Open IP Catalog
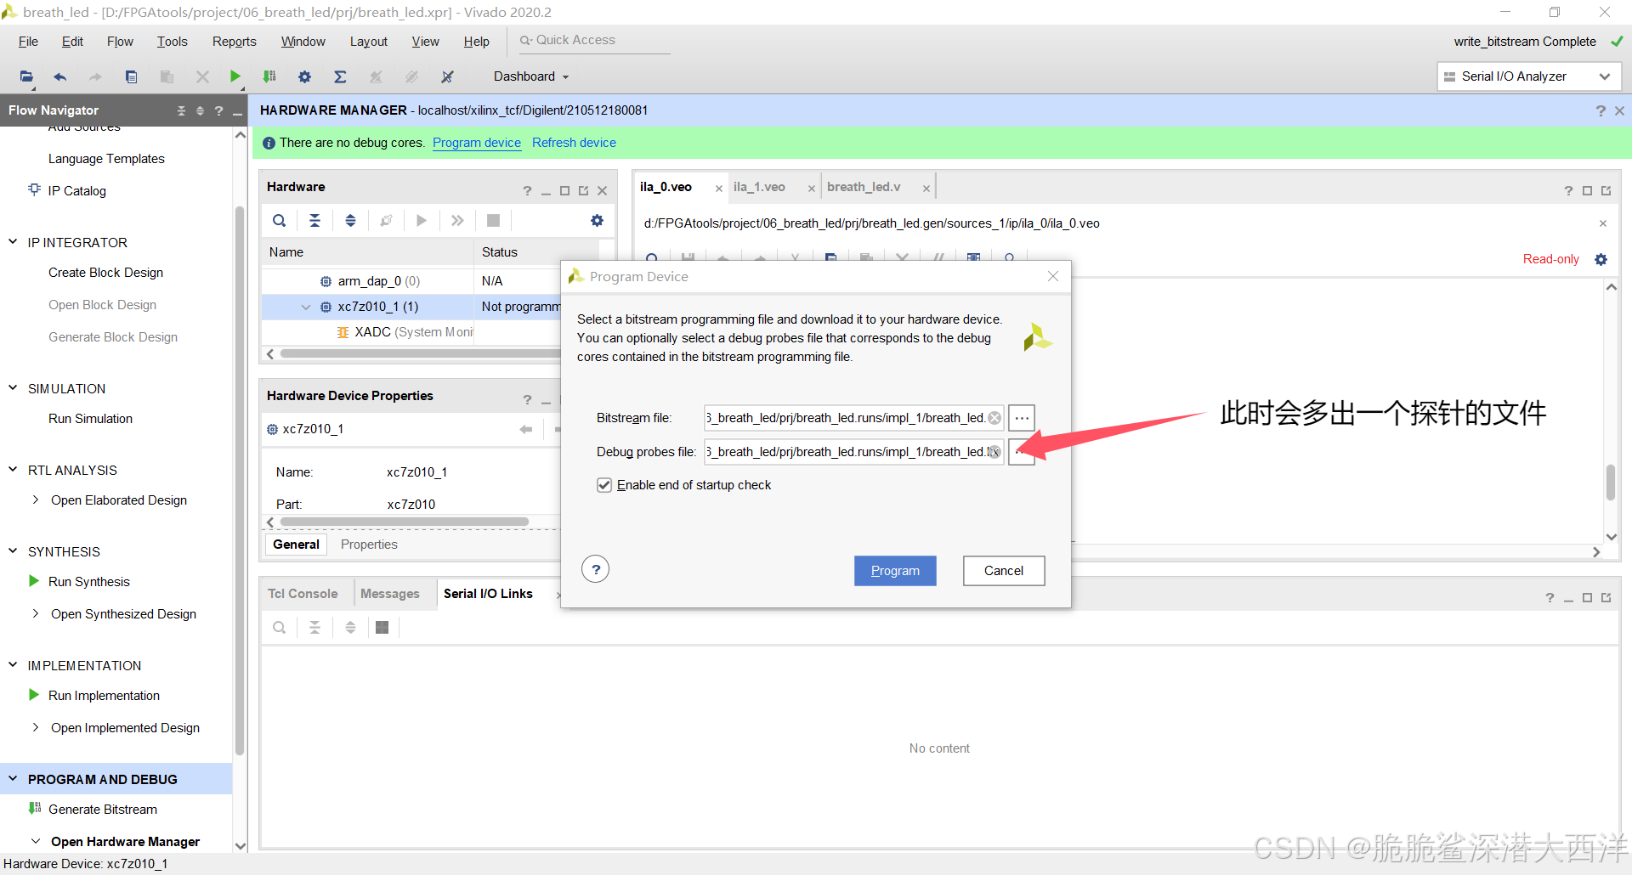This screenshot has height=875, width=1632. (76, 191)
